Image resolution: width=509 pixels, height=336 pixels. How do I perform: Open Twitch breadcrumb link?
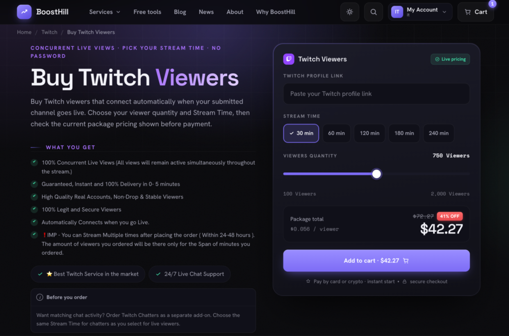click(x=49, y=32)
